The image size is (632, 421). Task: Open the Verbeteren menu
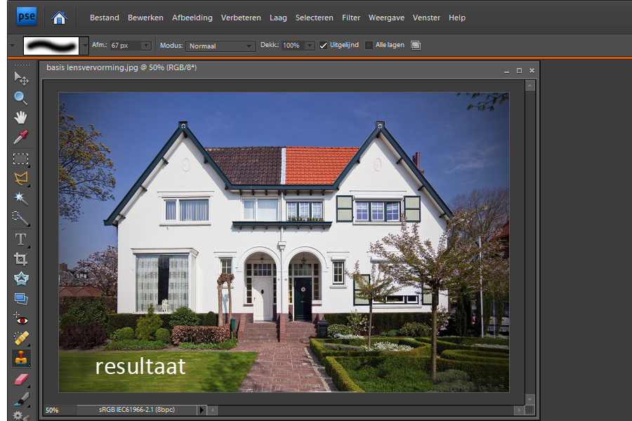coord(241,18)
